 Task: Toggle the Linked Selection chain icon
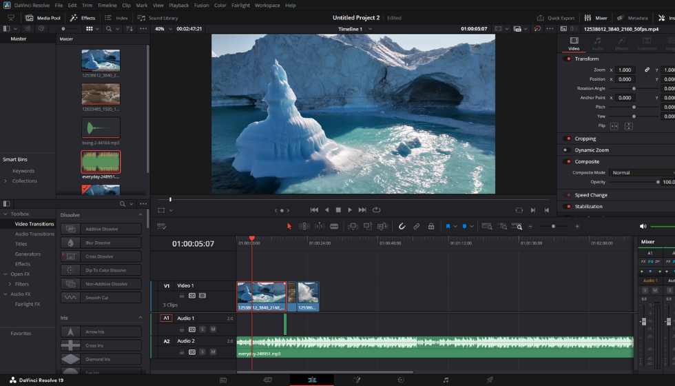416,226
